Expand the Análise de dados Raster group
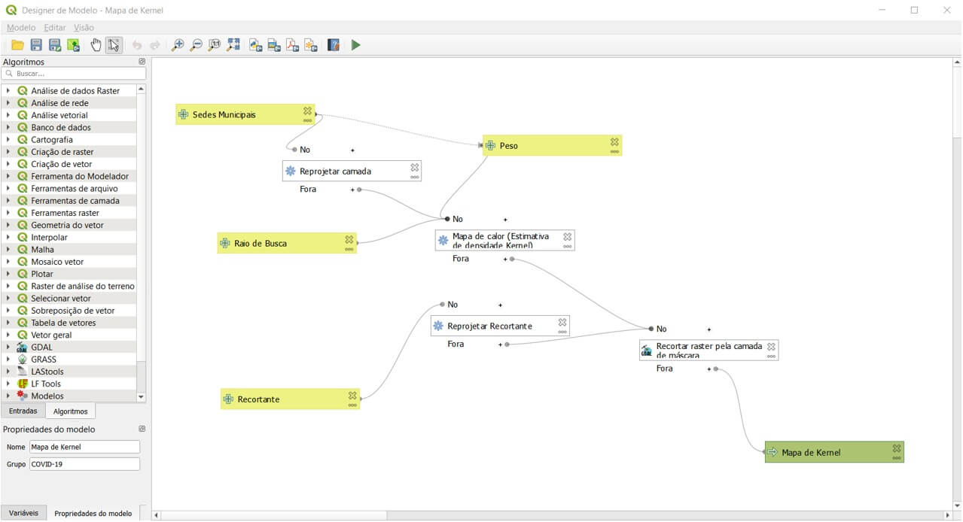963x522 pixels. [x=8, y=91]
